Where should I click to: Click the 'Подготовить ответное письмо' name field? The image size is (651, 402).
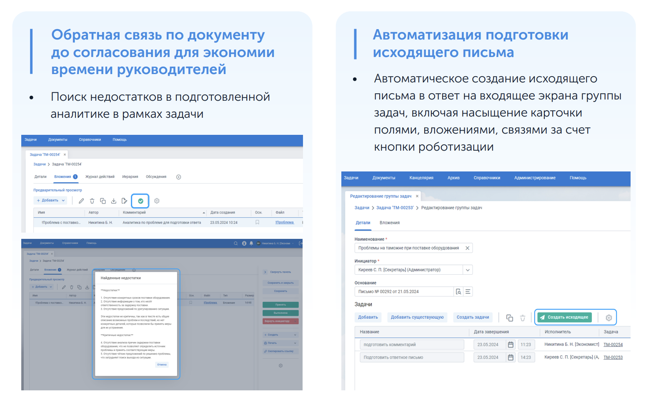pos(411,357)
